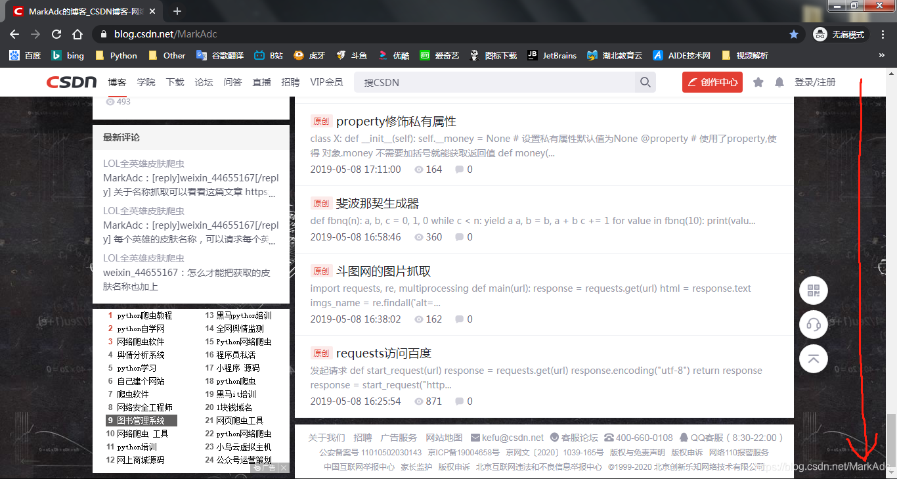Open the notification bell icon
Screen dimensions: 897x479
click(780, 81)
